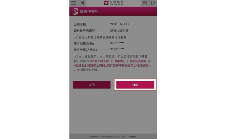Open 關於328營商網上理財修訂通知 link
This screenshot has height=139, width=226.
click(x=112, y=66)
